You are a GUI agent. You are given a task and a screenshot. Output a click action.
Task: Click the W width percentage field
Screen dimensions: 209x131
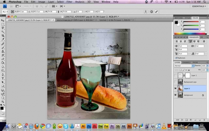52,12
